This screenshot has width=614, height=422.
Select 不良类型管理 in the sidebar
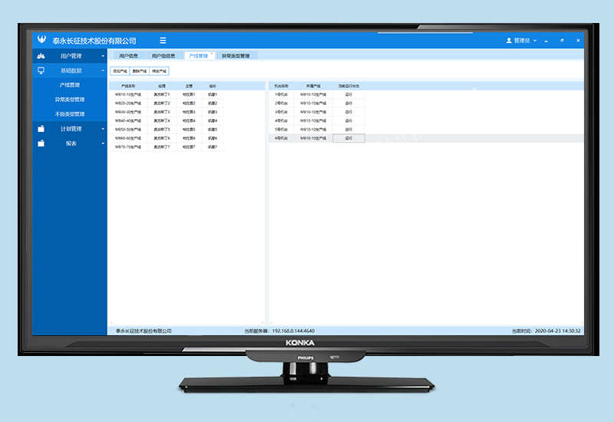coord(69,114)
